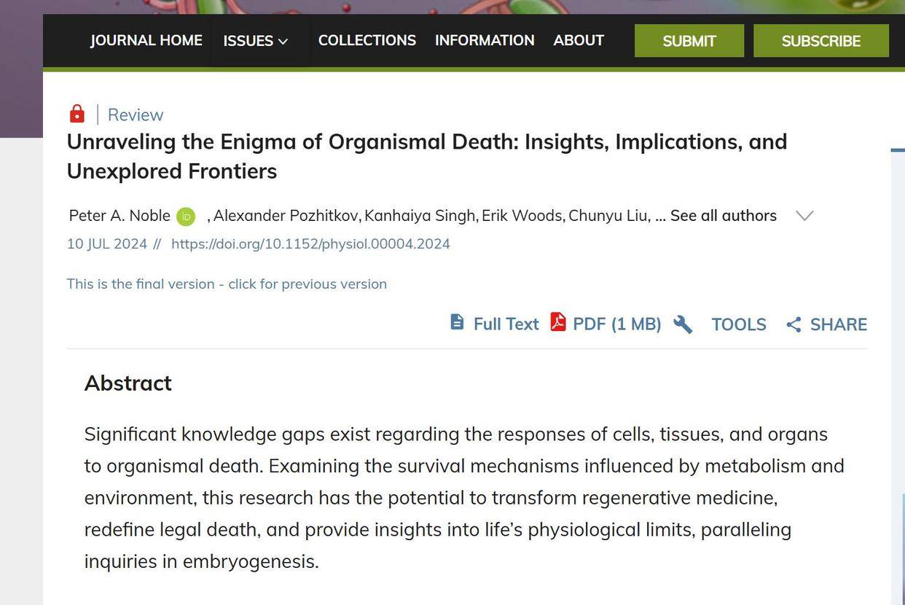This screenshot has height=605, width=905.
Task: Go to Journal Home
Action: (x=146, y=40)
